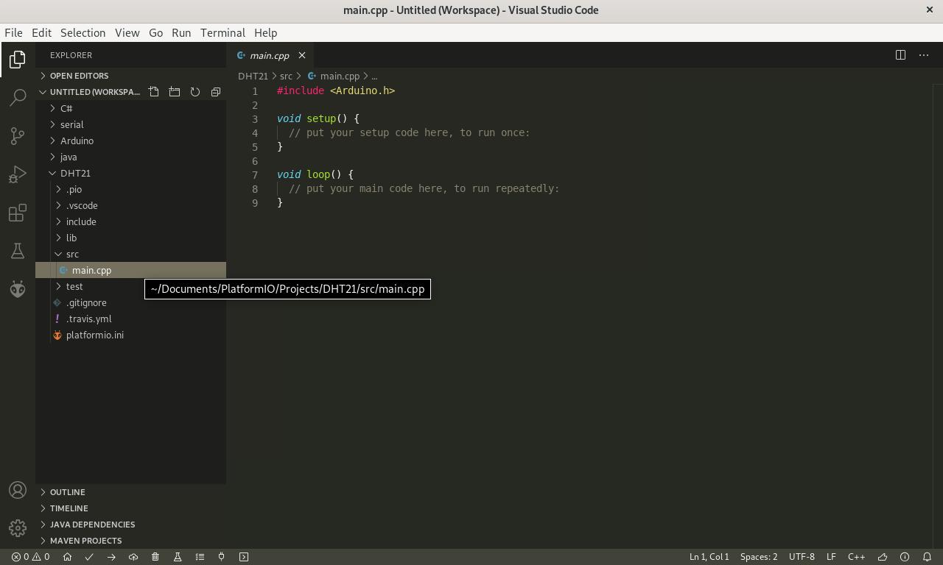Expand the include folder

(x=130, y=221)
